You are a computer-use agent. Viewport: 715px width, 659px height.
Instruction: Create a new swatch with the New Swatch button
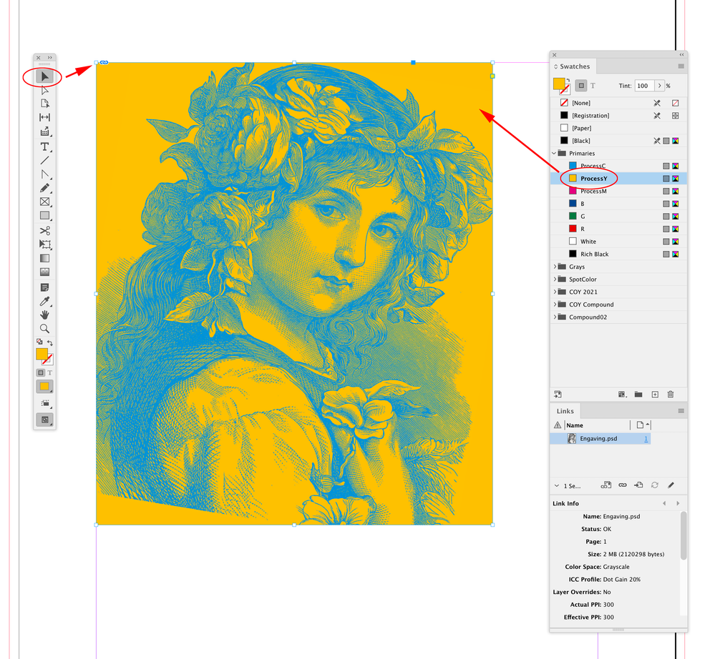[655, 394]
